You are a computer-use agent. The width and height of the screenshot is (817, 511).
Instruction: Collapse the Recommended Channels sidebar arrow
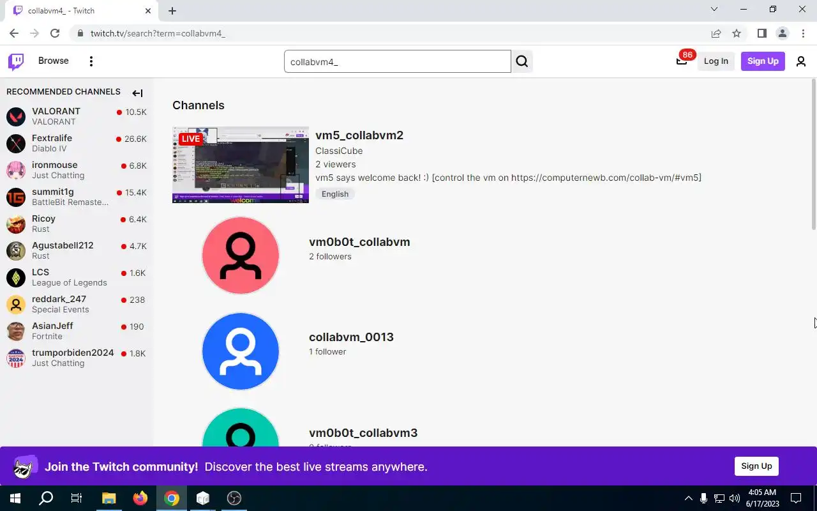(x=137, y=93)
